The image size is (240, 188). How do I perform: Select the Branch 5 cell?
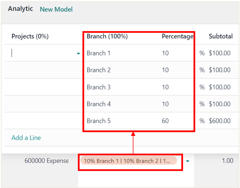[99, 121]
